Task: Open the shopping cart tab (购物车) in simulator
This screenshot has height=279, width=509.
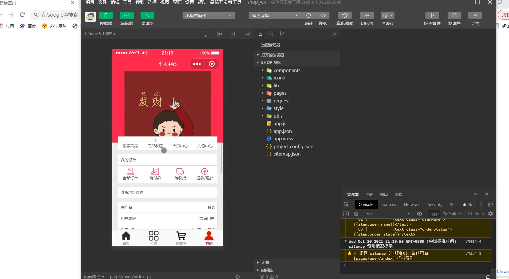Action: 181,238
